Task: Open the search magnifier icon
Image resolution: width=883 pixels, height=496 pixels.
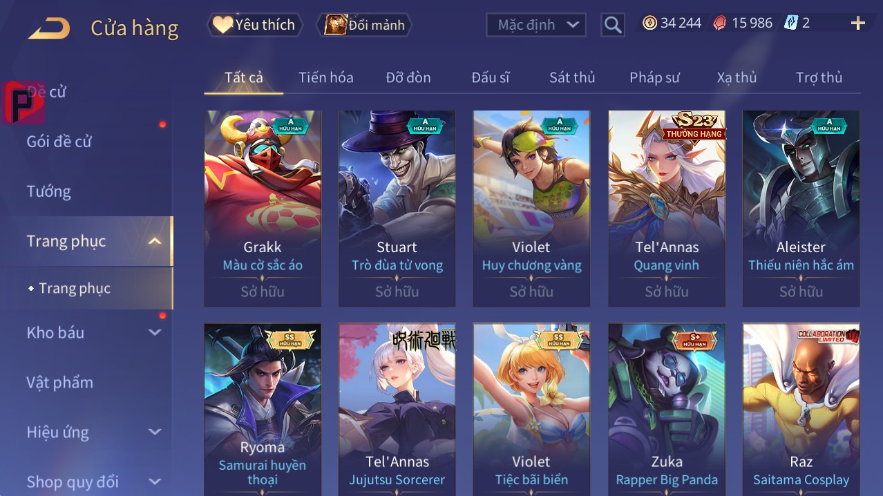Action: (612, 26)
